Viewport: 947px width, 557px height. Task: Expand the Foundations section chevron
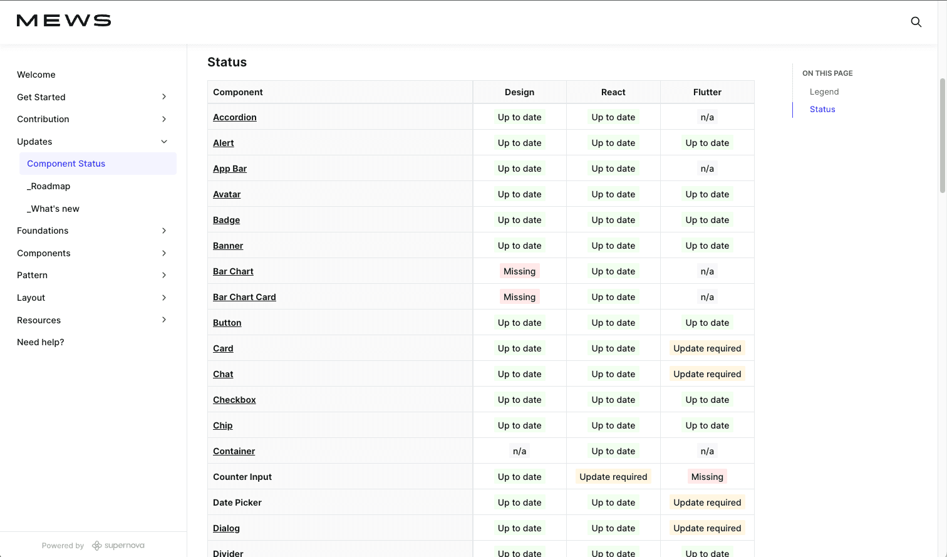(x=164, y=231)
